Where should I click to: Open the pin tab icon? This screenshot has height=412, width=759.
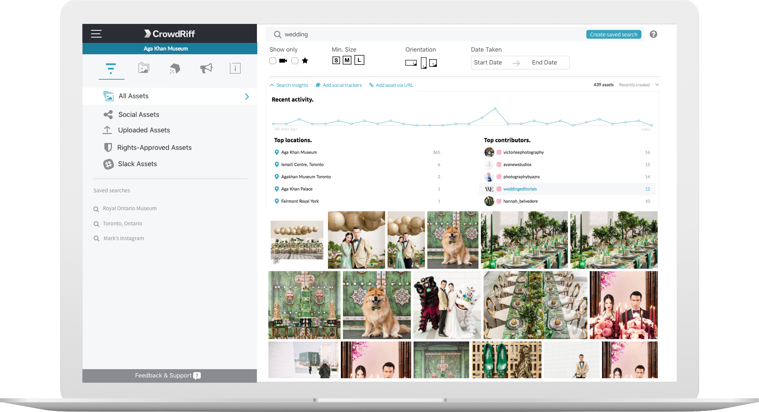175,68
